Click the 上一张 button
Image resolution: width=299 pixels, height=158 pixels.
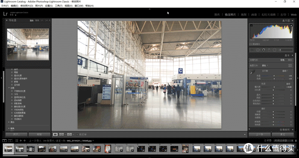260,135
